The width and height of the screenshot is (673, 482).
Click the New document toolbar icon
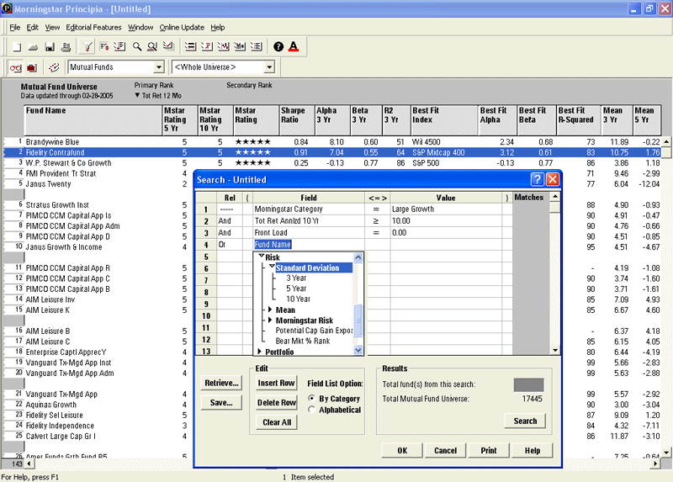click(16, 46)
